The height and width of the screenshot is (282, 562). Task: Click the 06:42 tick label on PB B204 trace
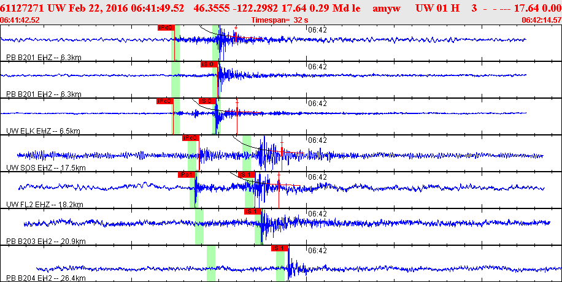click(x=318, y=251)
